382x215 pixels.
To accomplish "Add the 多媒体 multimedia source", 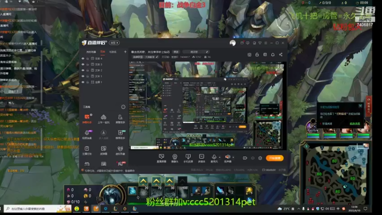I will click(x=202, y=158).
